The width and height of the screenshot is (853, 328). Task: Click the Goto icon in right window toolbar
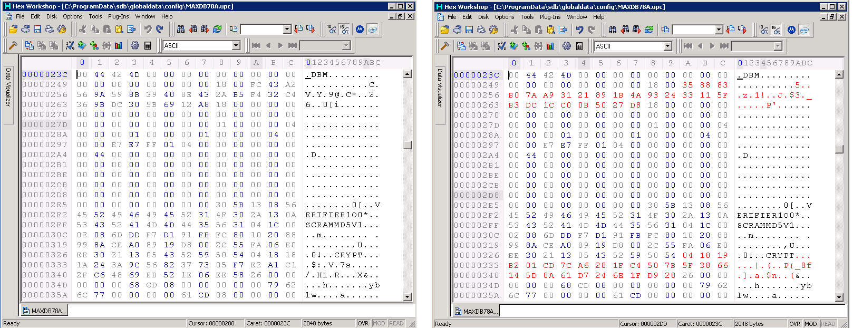click(x=665, y=30)
